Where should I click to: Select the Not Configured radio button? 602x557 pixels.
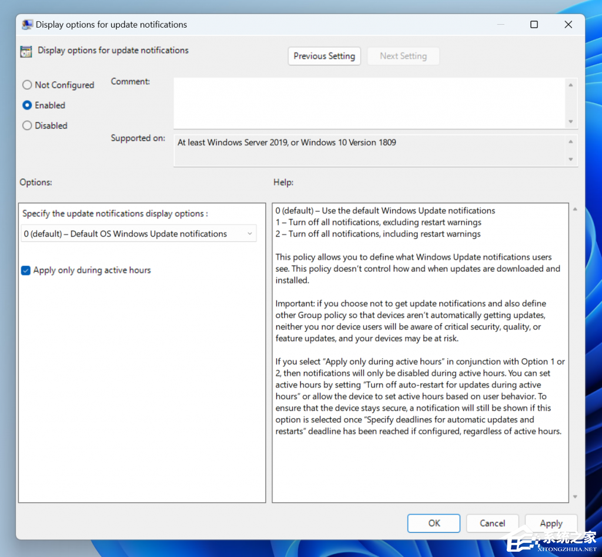tap(26, 85)
